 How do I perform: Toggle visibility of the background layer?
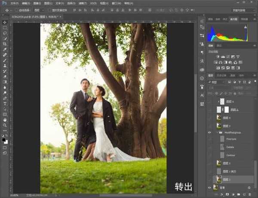pyautogui.click(x=210, y=188)
